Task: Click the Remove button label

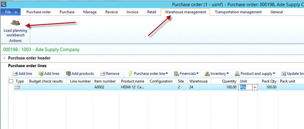Action: 113,74
